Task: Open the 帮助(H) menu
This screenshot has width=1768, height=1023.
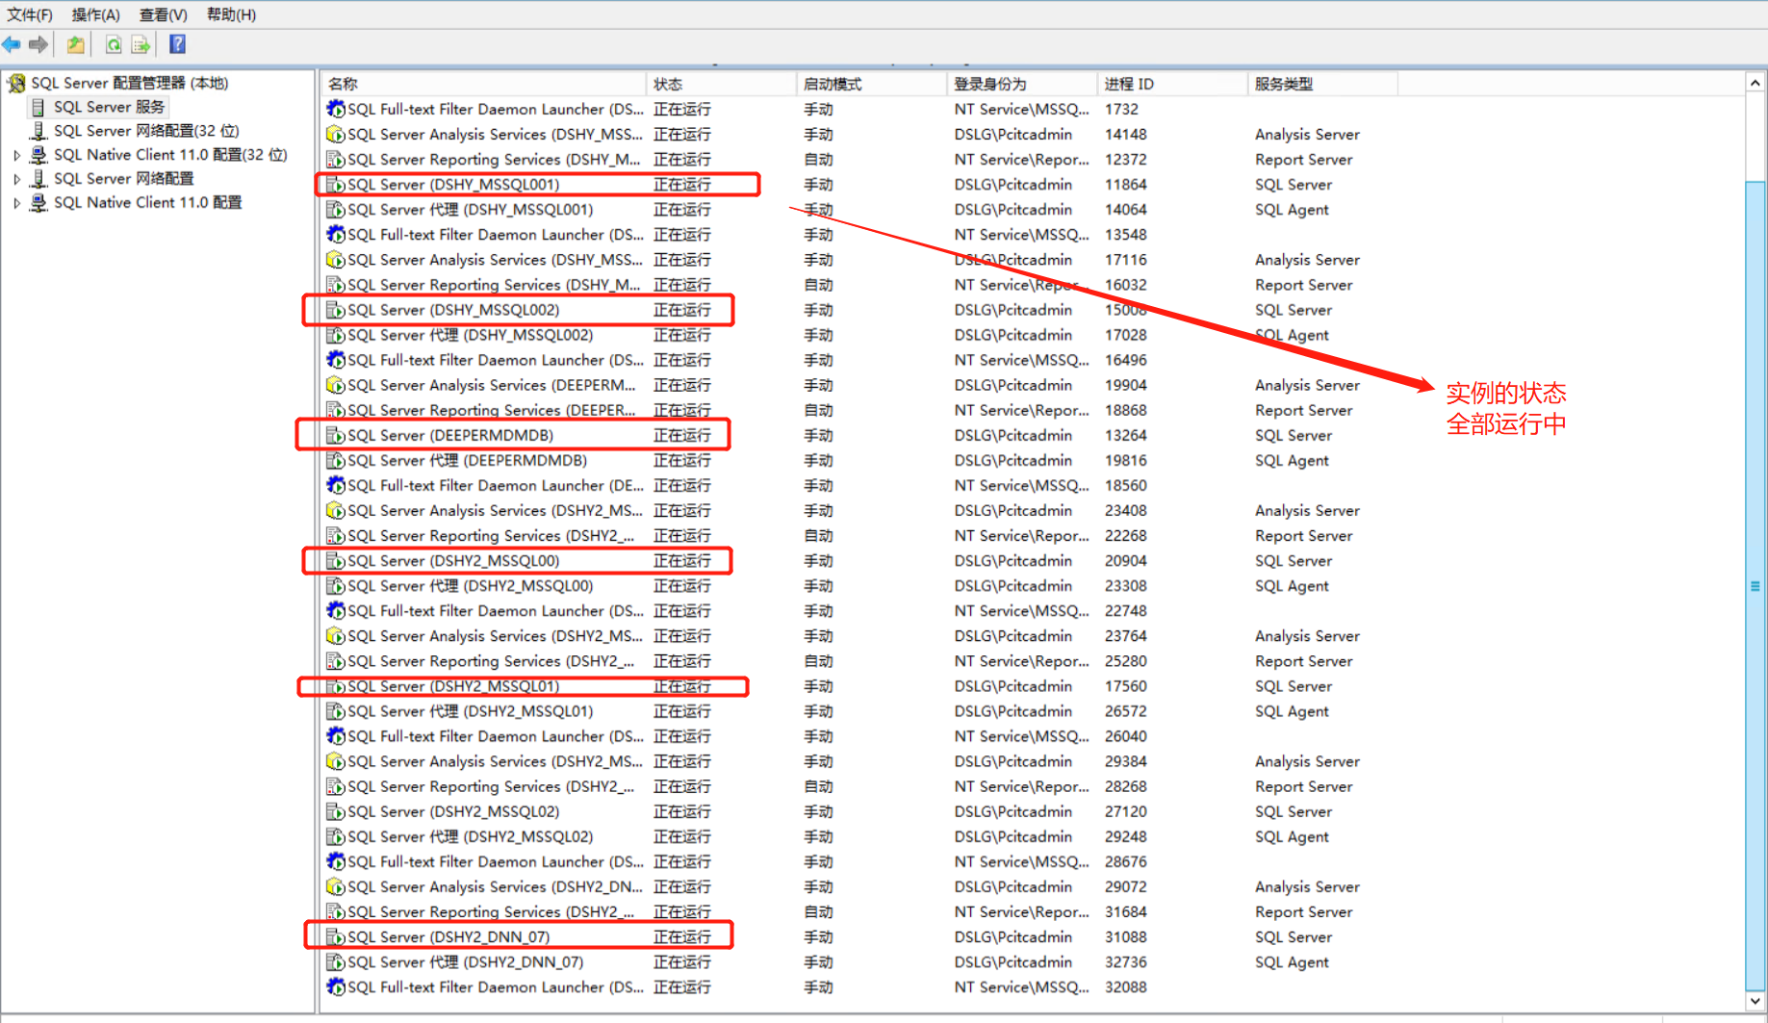Action: coord(231,14)
